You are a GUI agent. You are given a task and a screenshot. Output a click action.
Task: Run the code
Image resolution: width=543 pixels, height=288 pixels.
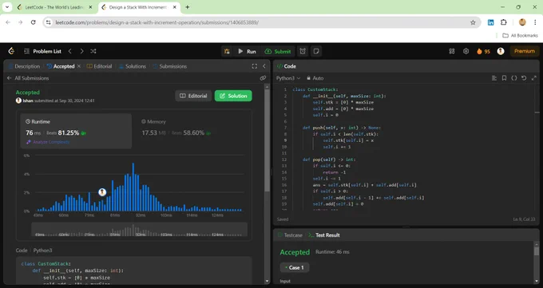pos(247,51)
